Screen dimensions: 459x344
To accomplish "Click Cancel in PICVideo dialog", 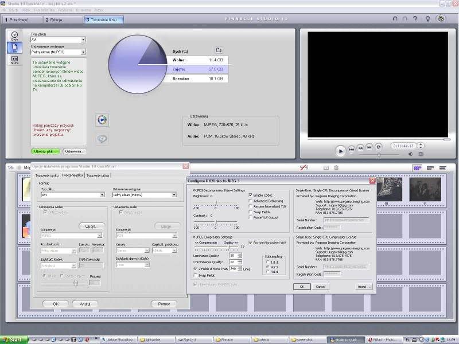I will tap(321, 287).
